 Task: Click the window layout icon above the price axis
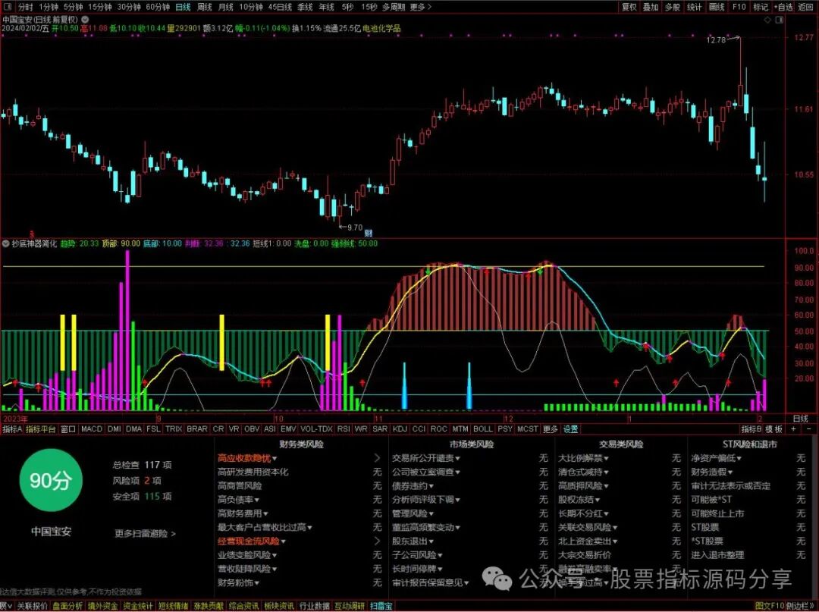coord(780,20)
